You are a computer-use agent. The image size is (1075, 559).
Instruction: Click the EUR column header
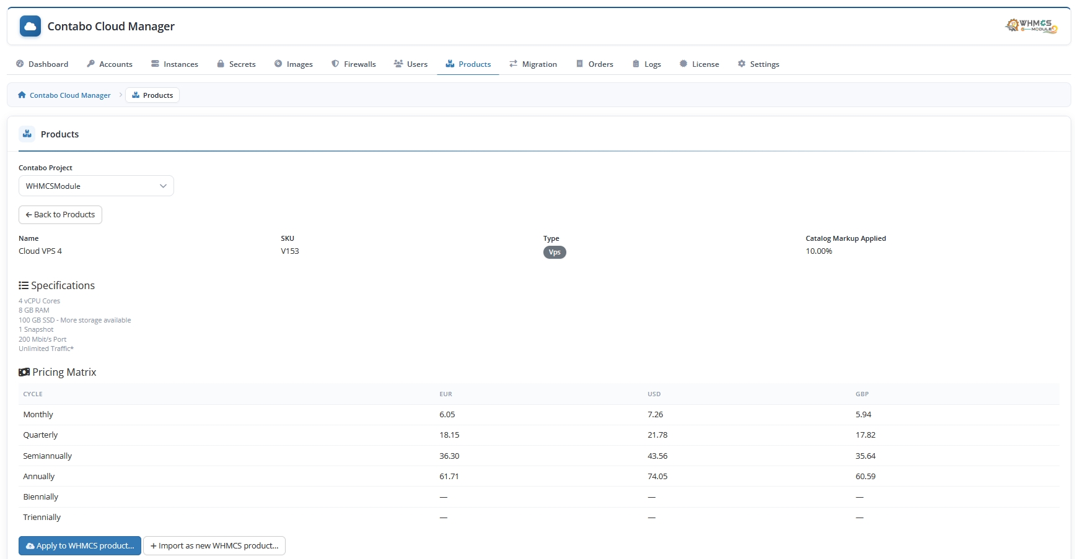445,394
